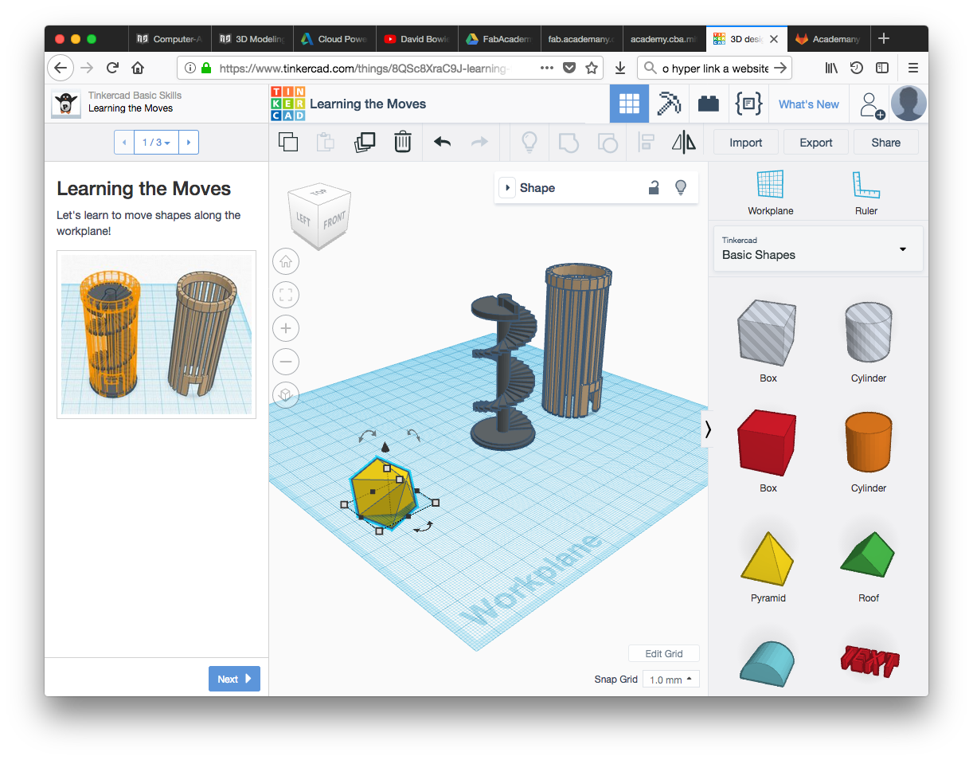The height and width of the screenshot is (760, 973).
Task: Switch to 3D grid design view
Action: coord(629,104)
